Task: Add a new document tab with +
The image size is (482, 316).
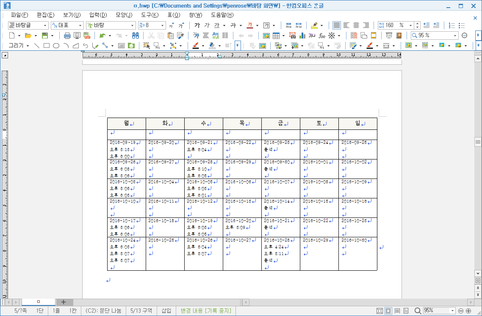Action: (64, 302)
